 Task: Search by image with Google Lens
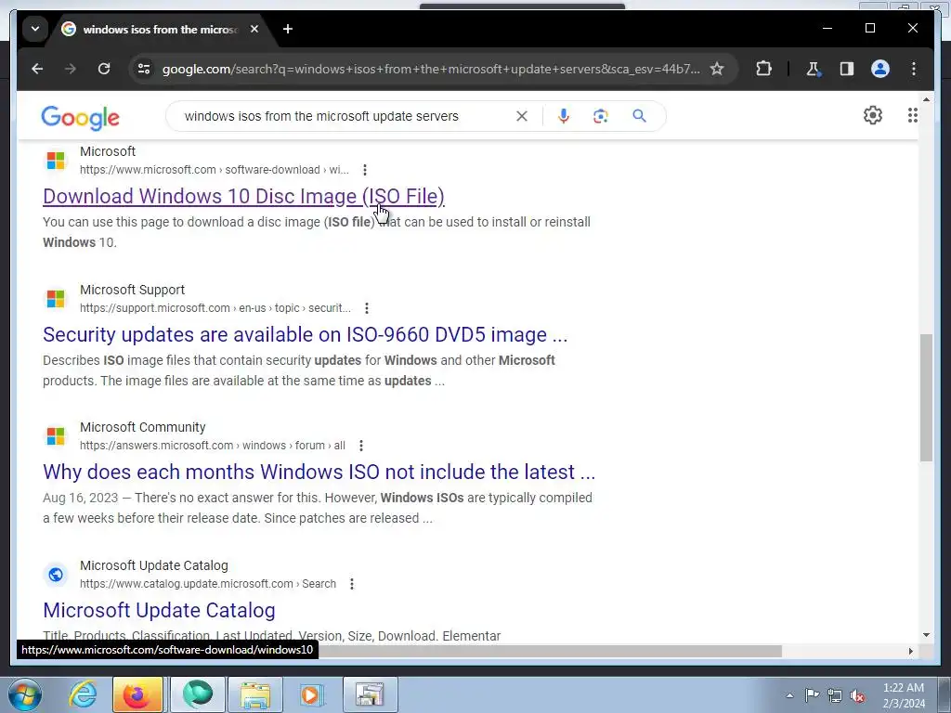[x=601, y=116]
